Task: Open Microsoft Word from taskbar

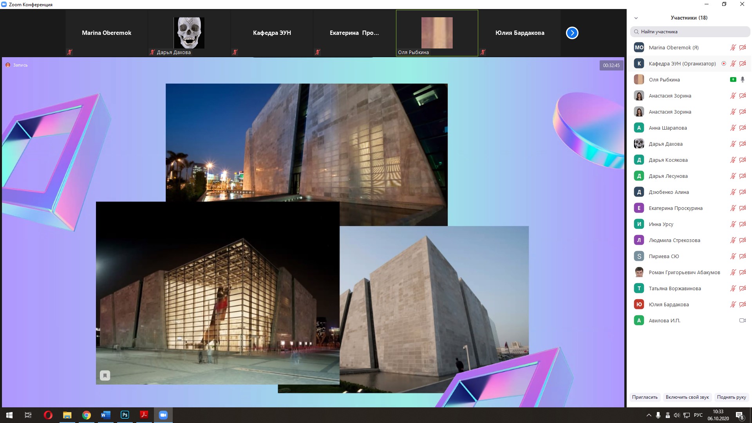Action: click(105, 415)
